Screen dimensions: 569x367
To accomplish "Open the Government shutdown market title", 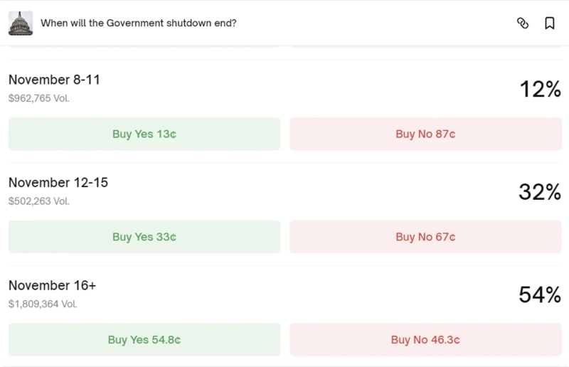I will pos(139,23).
